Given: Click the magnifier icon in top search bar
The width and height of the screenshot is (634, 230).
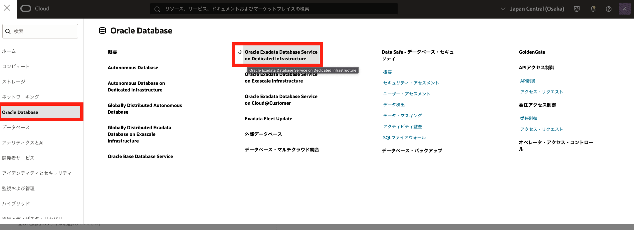Looking at the screenshot, I should tap(157, 9).
